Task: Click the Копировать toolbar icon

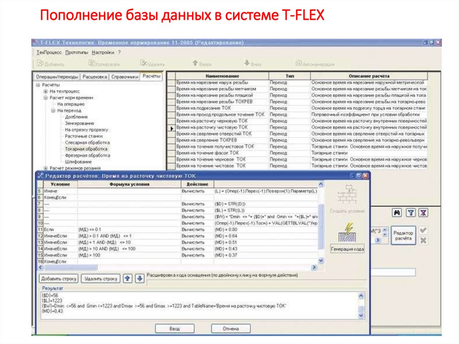Action: point(91,63)
